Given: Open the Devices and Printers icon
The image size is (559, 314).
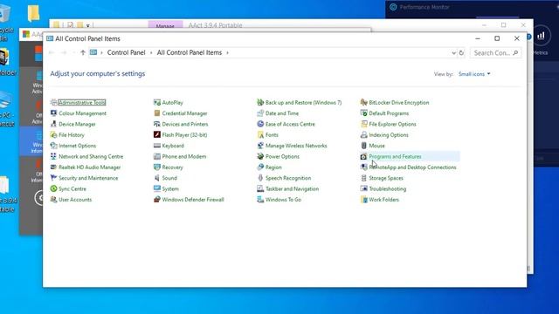Looking at the screenshot, I should click(157, 124).
